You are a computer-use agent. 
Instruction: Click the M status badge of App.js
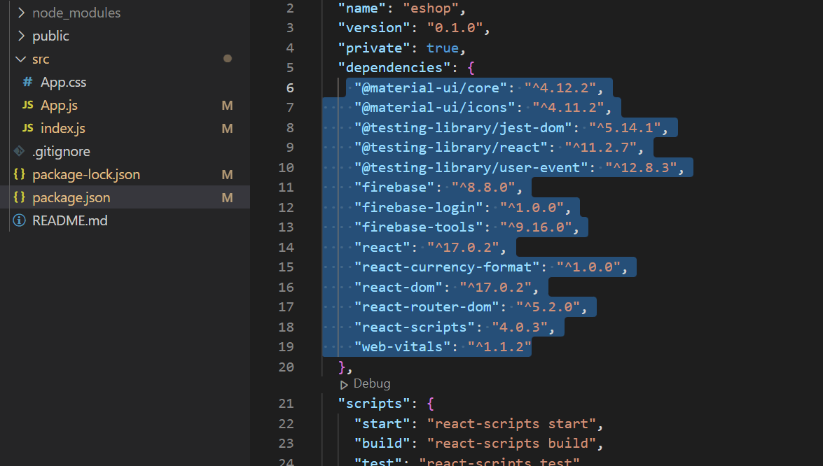(227, 106)
